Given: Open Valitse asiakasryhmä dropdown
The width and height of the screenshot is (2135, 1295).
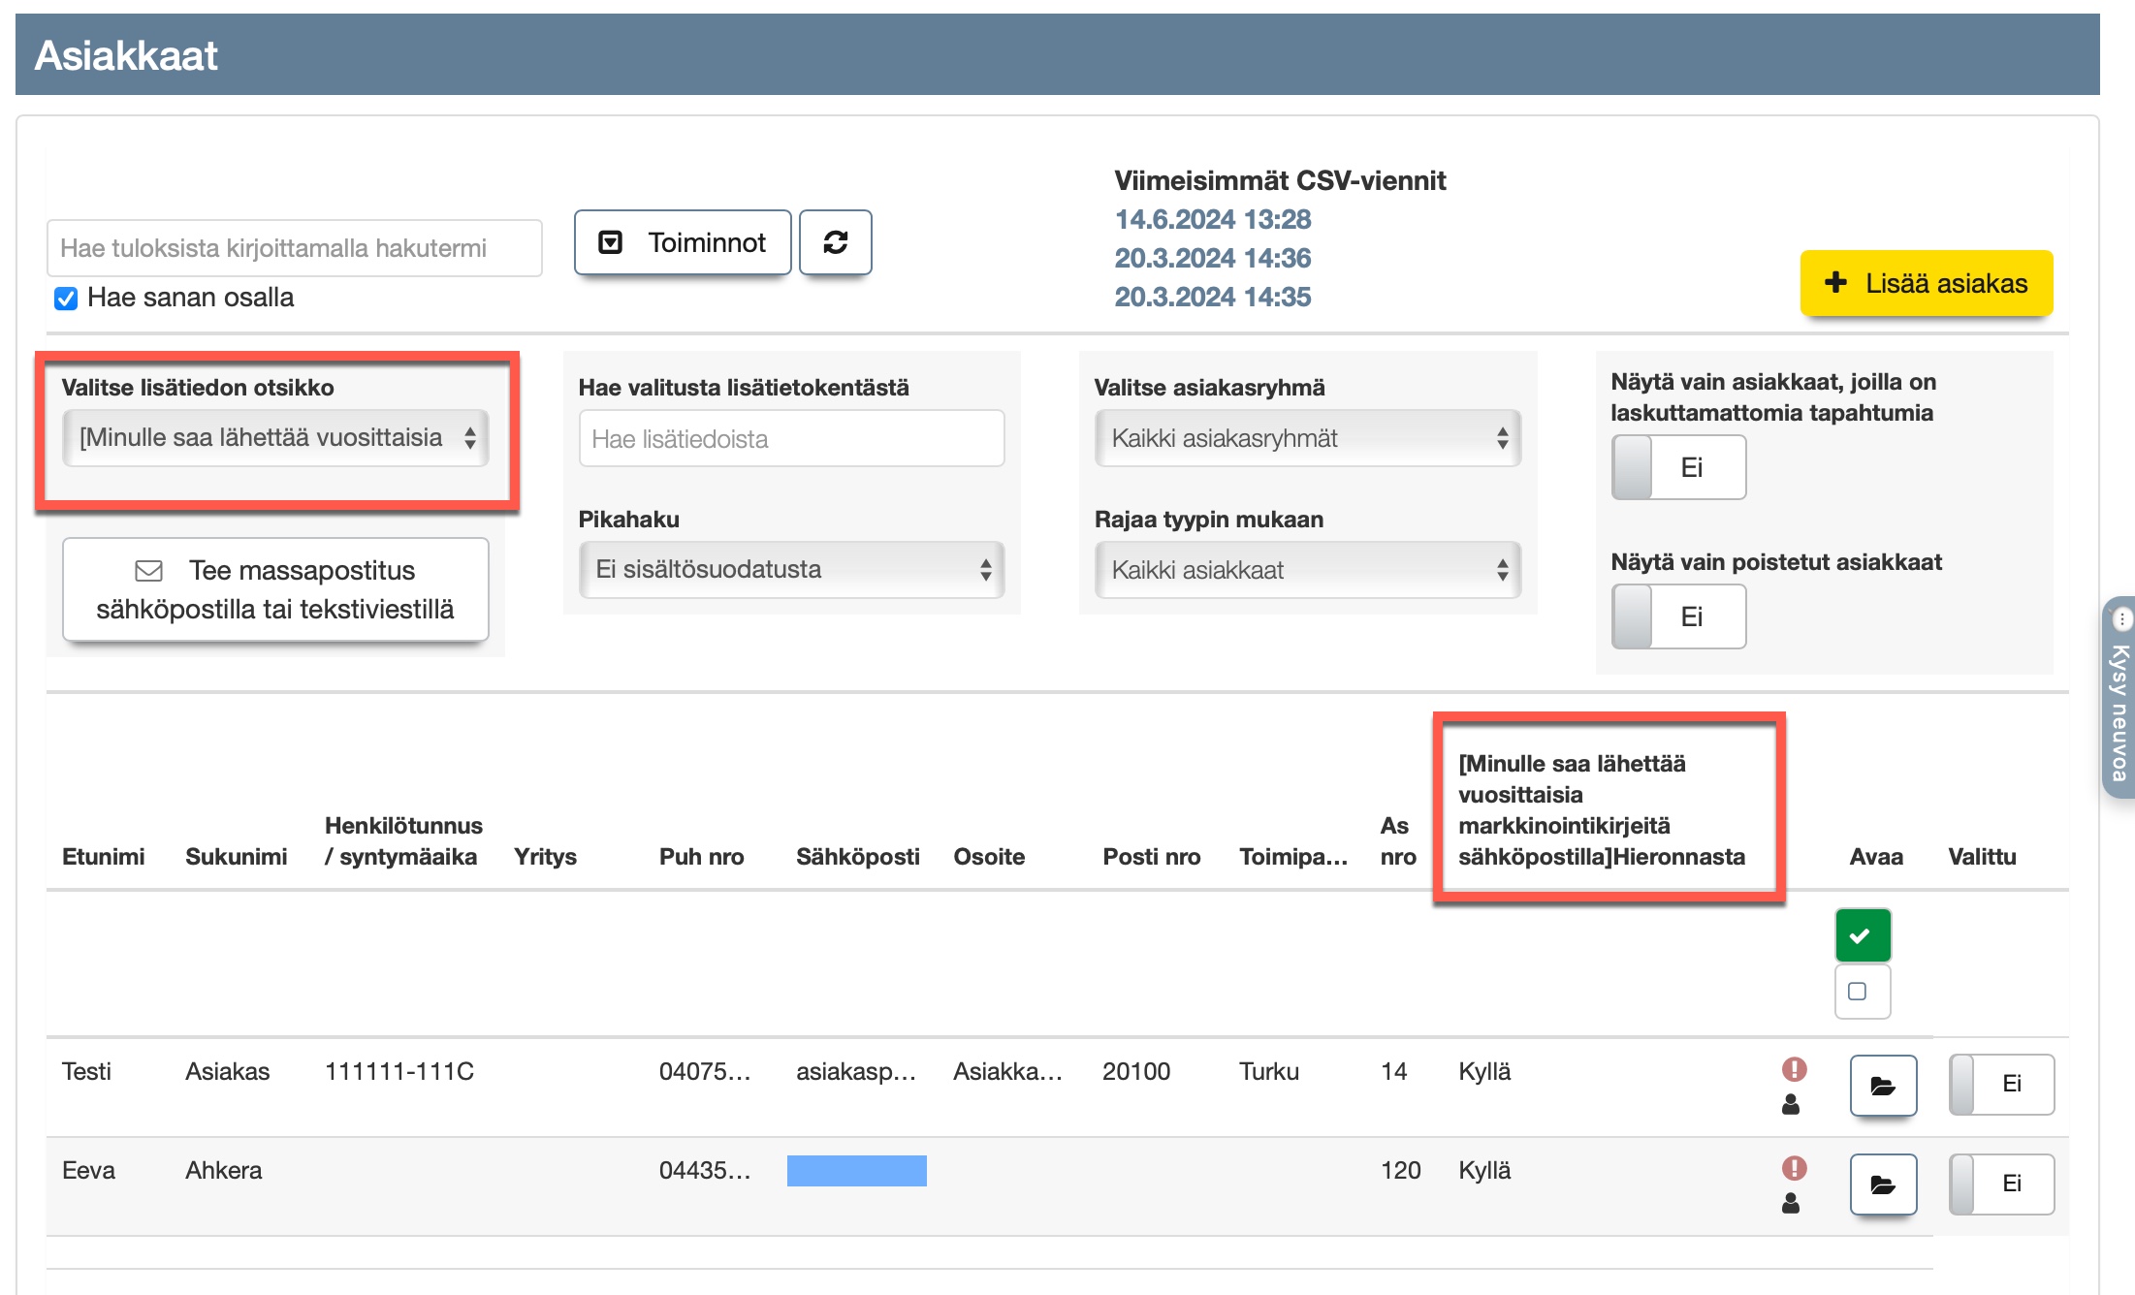Looking at the screenshot, I should tap(1307, 438).
